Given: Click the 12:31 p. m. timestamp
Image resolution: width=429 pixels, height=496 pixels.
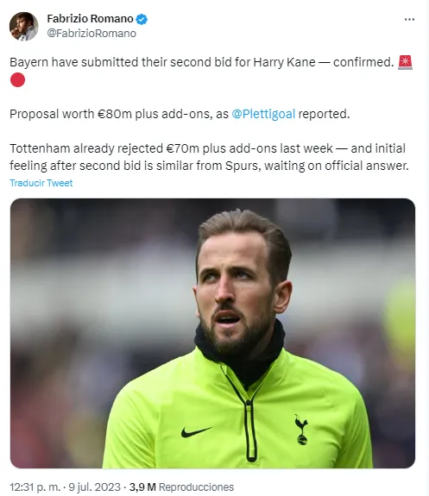Looking at the screenshot, I should tap(35, 487).
